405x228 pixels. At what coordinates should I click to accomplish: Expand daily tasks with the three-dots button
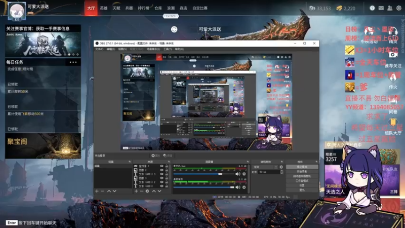pyautogui.click(x=73, y=62)
